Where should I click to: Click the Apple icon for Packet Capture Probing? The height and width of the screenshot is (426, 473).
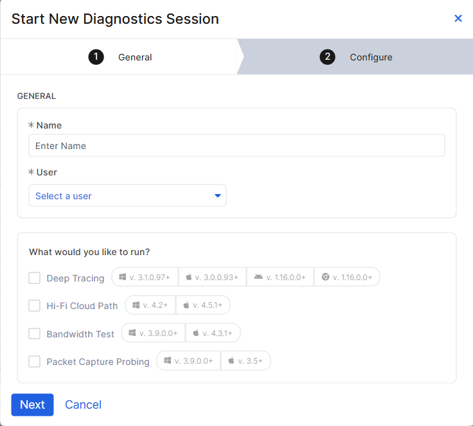pyautogui.click(x=231, y=361)
